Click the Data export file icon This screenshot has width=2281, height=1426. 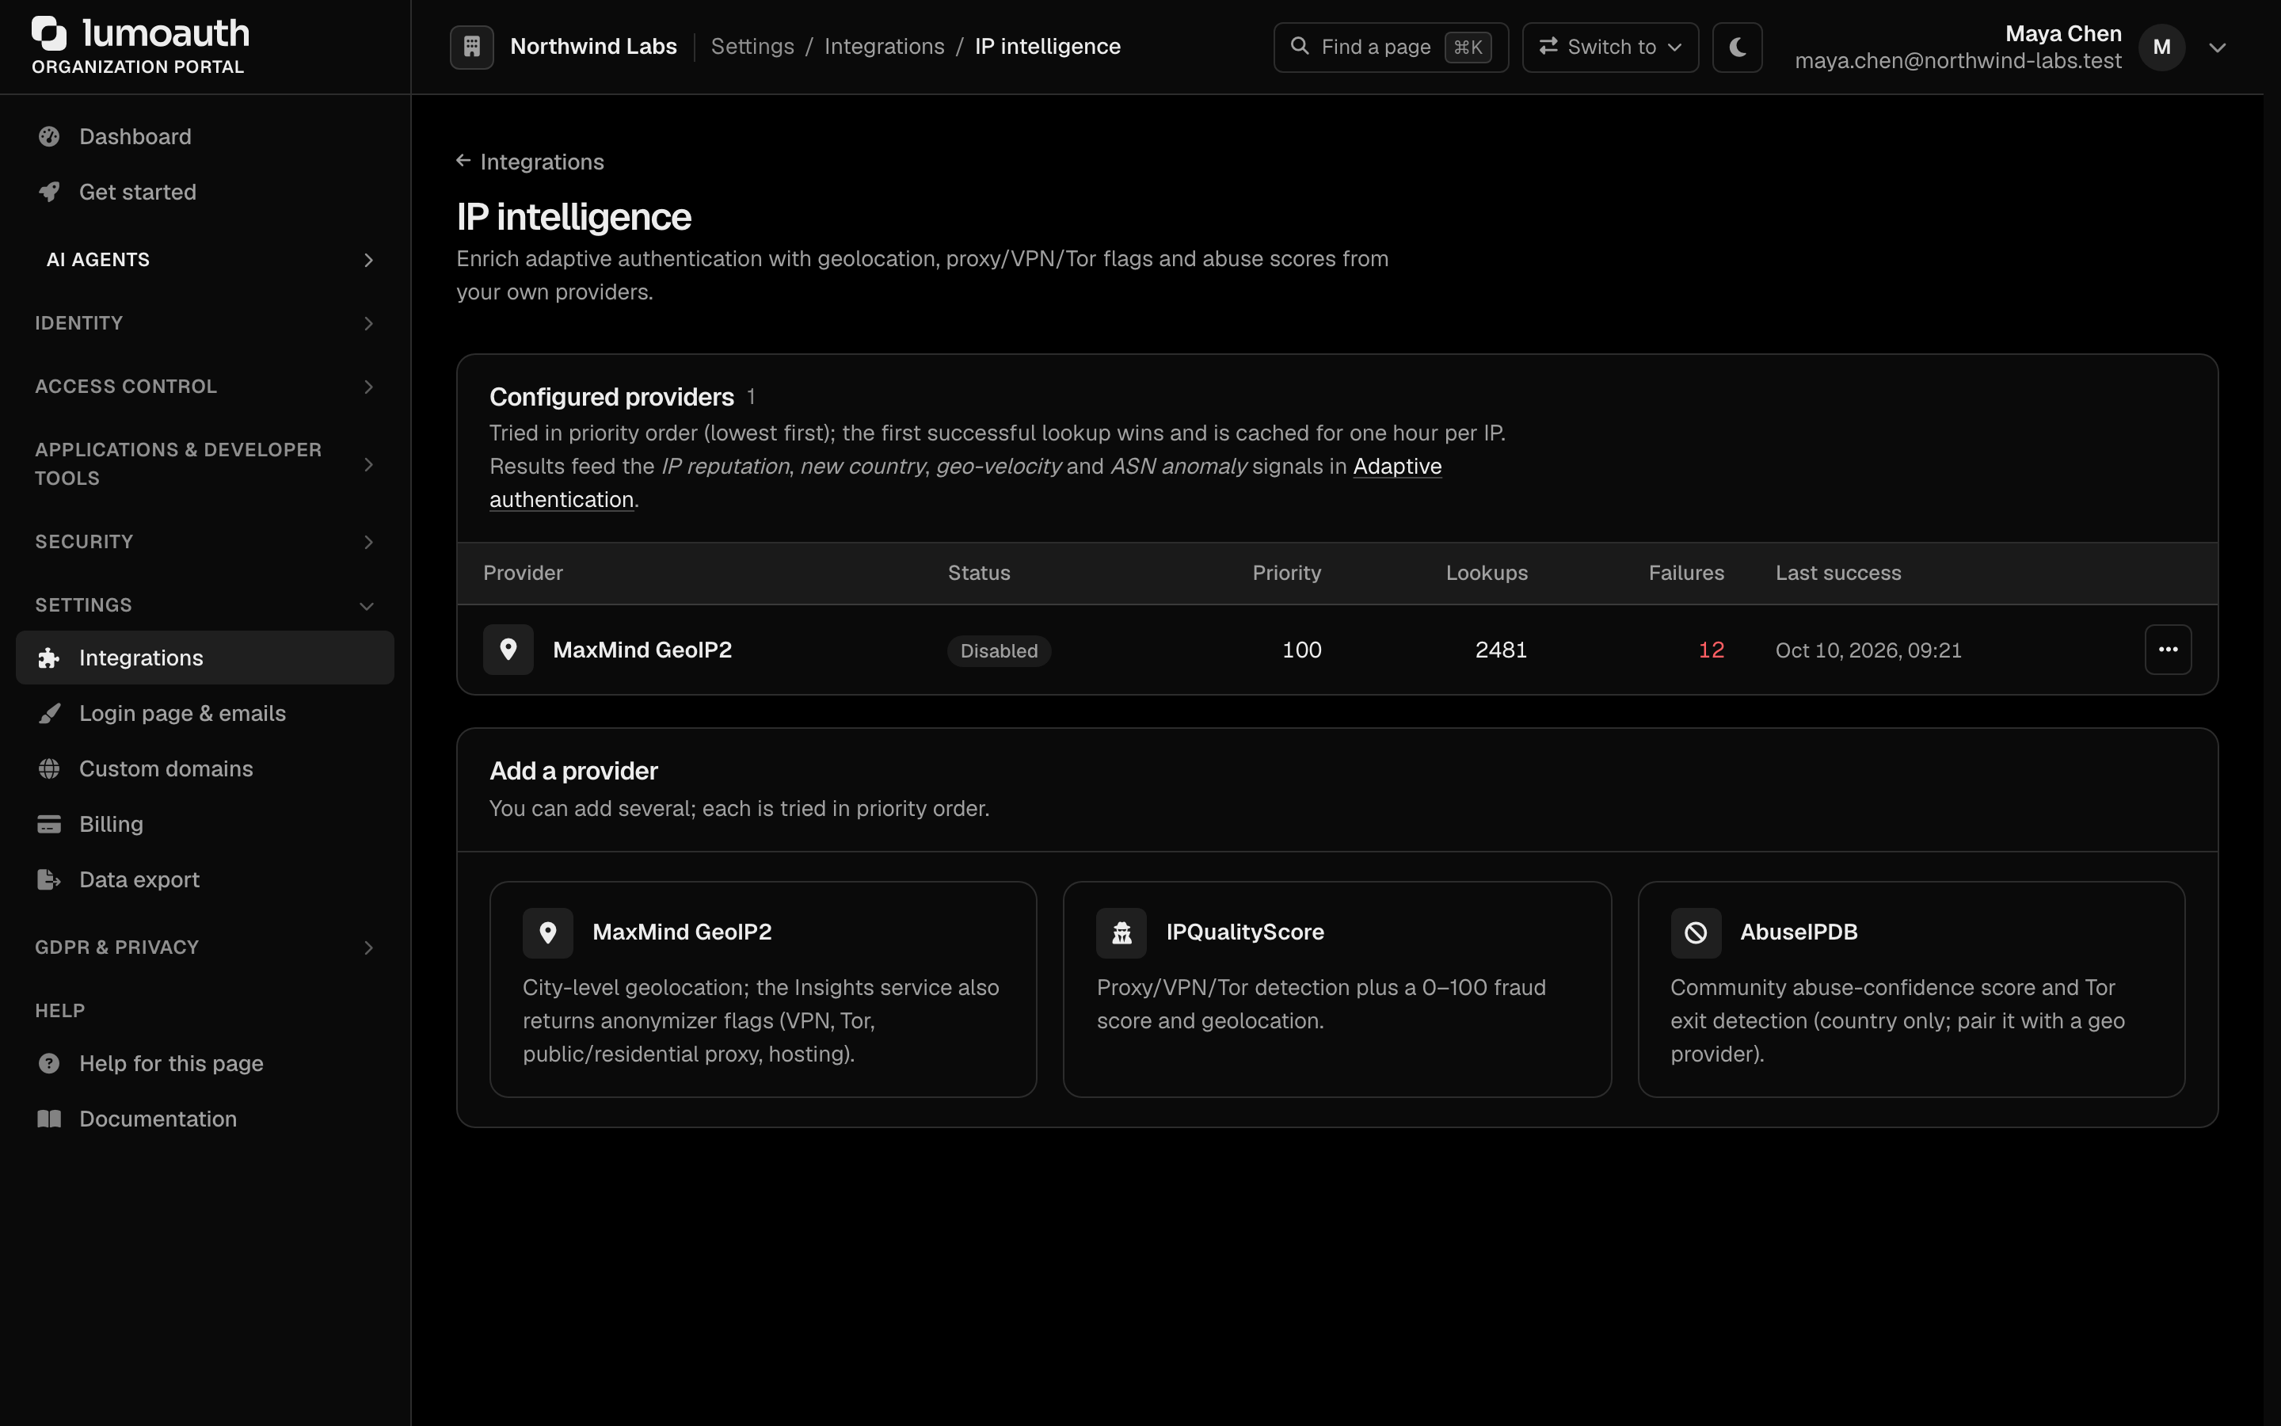pyautogui.click(x=49, y=880)
